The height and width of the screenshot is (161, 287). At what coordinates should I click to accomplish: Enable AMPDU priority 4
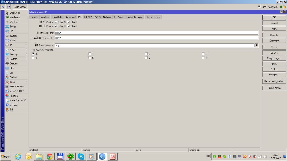[x=33, y=58]
